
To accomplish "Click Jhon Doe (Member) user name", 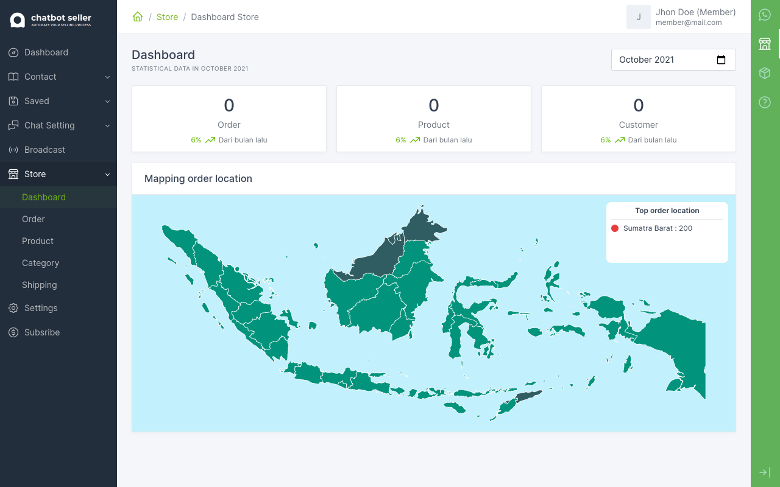I will click(695, 12).
